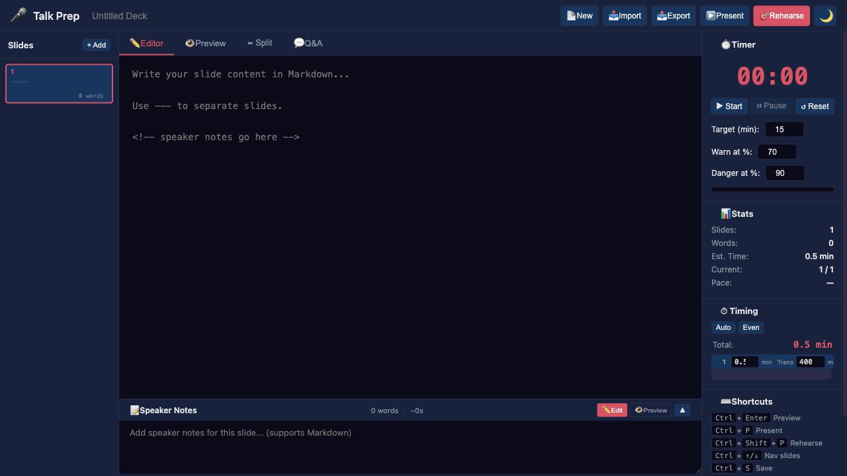
Task: Switch to the Preview tab
Action: (x=205, y=43)
